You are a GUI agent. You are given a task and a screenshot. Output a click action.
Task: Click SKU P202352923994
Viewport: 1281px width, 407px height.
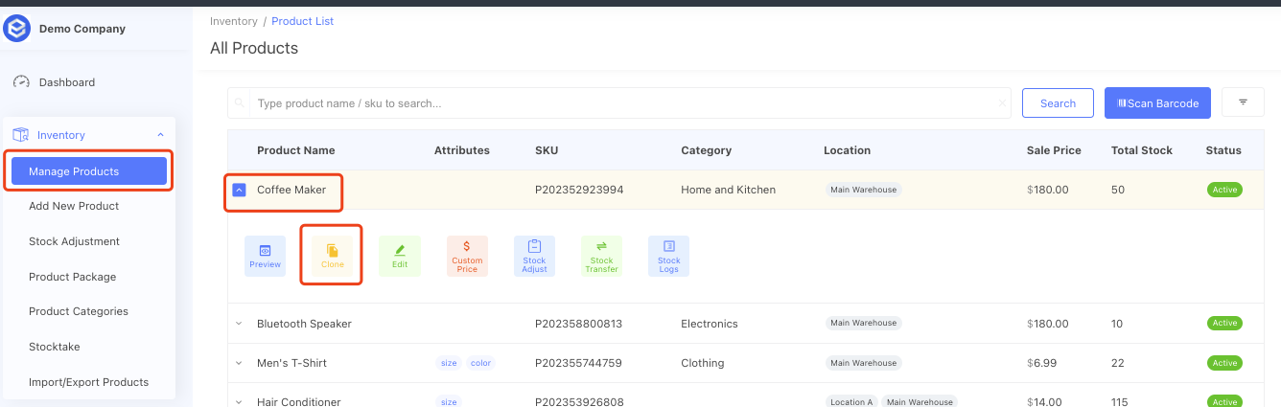[579, 190]
